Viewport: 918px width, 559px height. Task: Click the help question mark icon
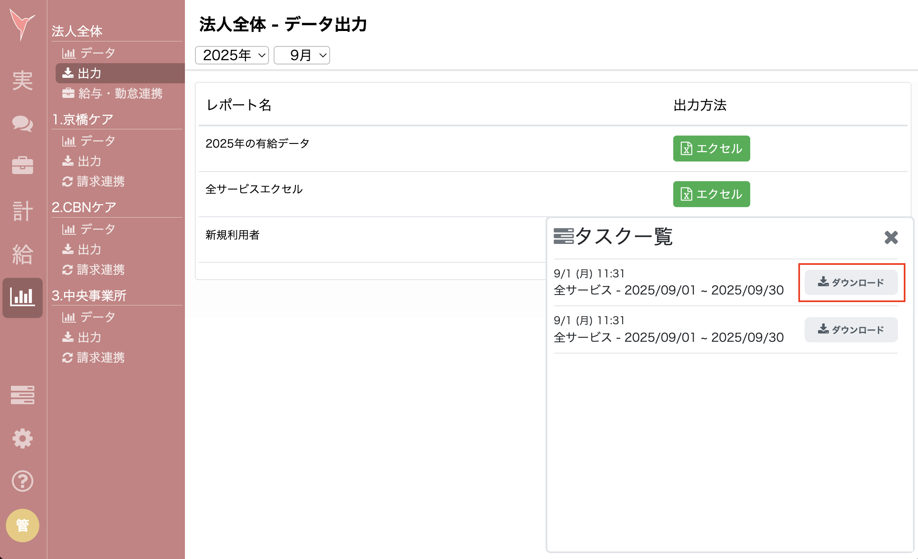[23, 481]
